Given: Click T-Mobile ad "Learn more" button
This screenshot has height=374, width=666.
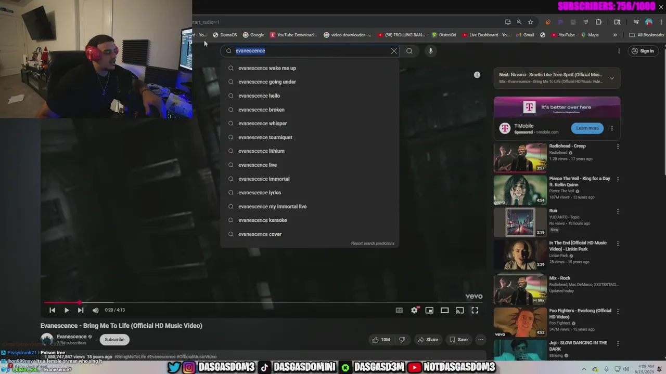Looking at the screenshot, I should (587, 128).
